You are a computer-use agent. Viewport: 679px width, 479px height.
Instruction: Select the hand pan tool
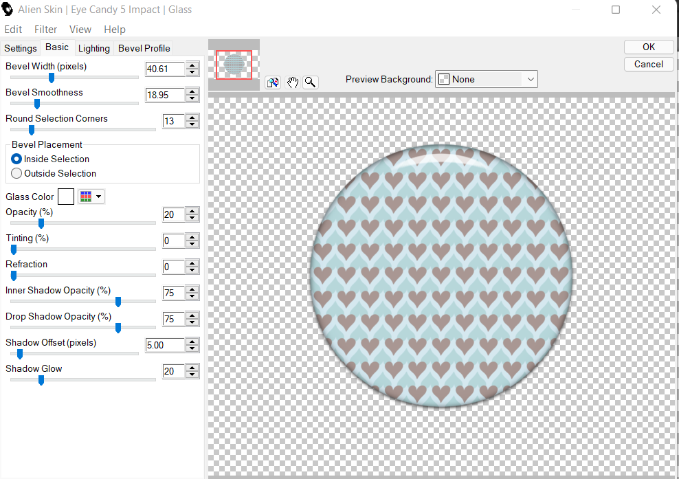pyautogui.click(x=293, y=82)
